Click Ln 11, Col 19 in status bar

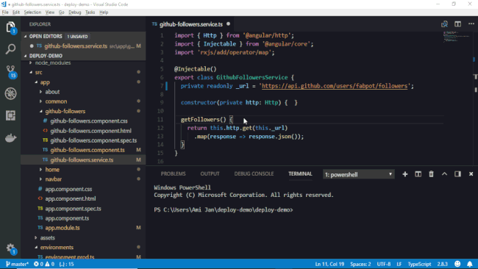(329, 264)
